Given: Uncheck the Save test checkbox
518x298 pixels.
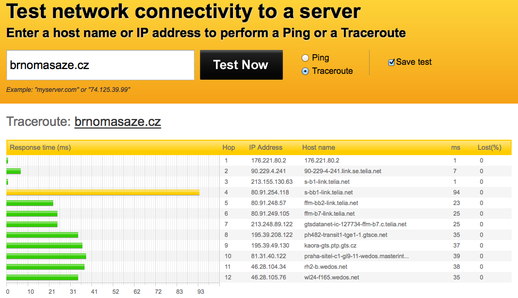Looking at the screenshot, I should point(391,62).
